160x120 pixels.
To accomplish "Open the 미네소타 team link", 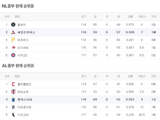I will click(23, 92).
